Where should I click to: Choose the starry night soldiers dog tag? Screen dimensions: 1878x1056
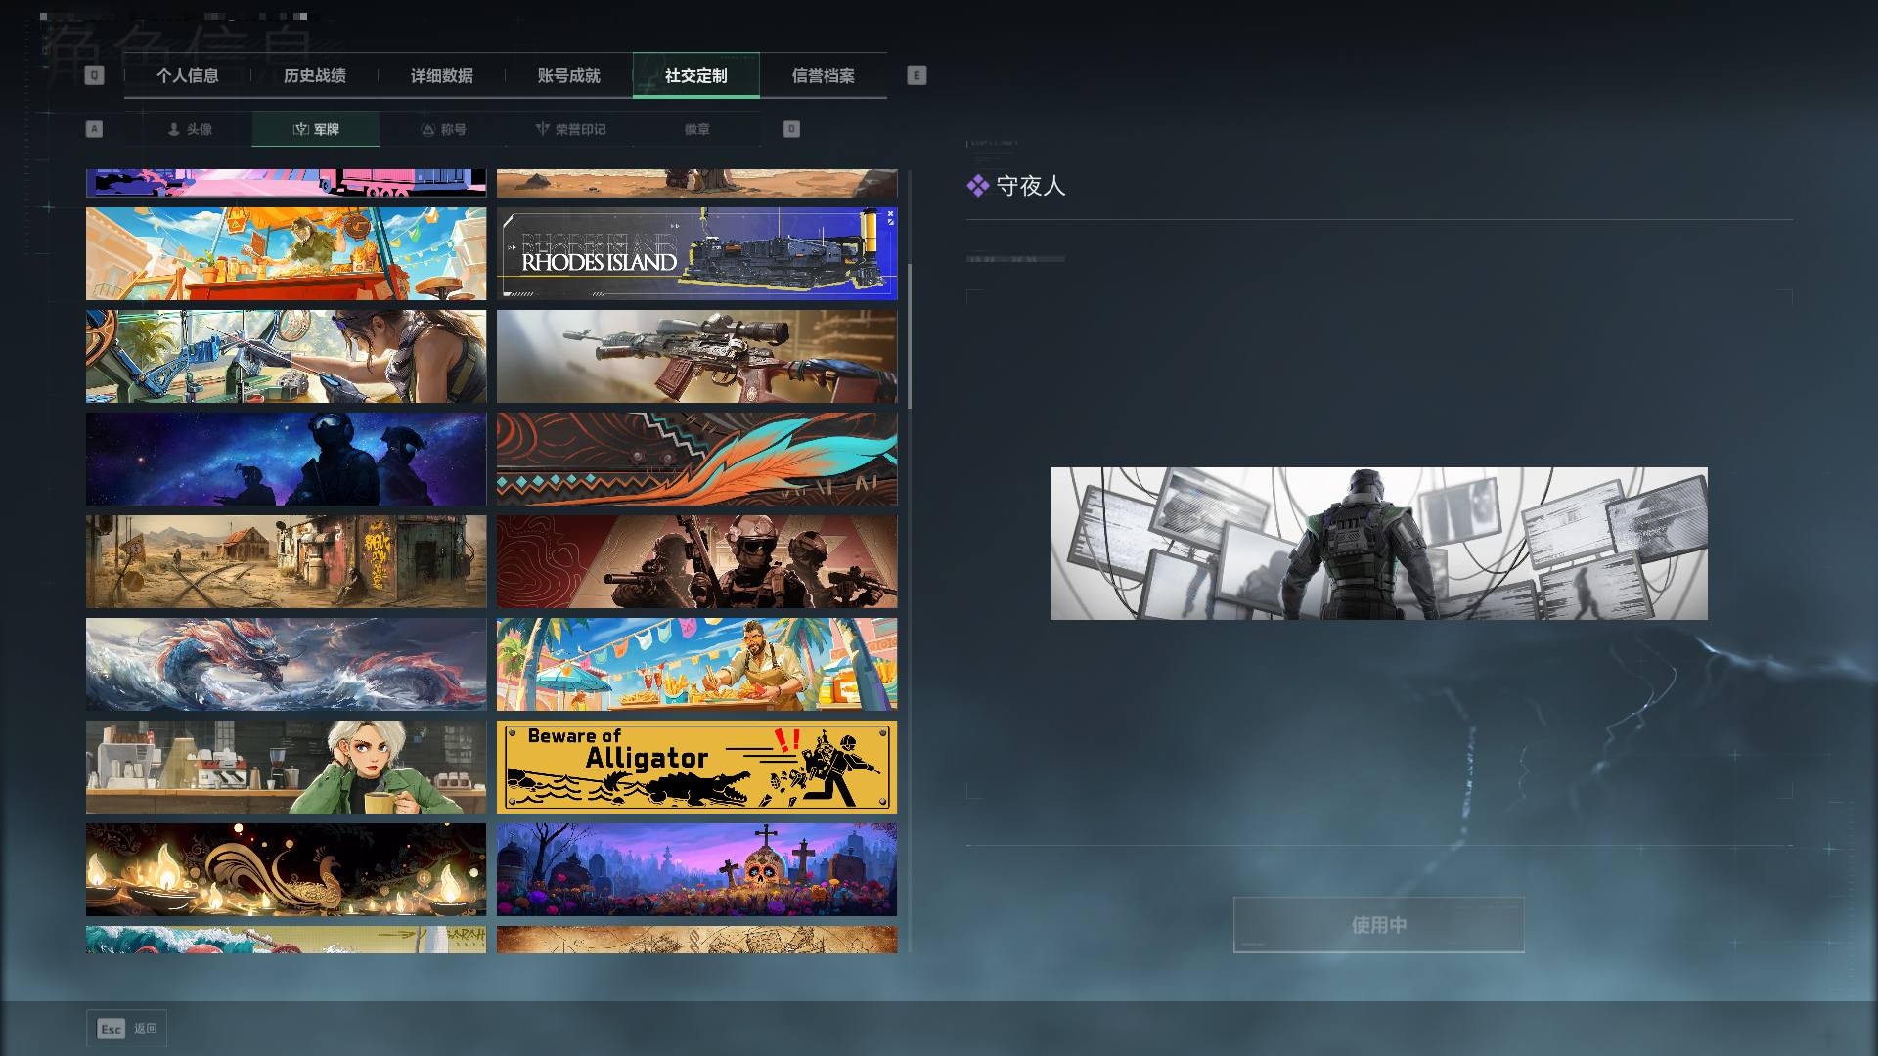click(286, 459)
